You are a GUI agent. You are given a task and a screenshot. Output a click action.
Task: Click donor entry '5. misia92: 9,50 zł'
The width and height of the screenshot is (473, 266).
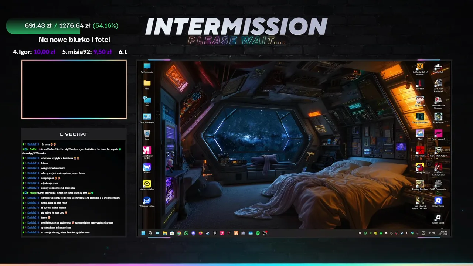point(87,52)
